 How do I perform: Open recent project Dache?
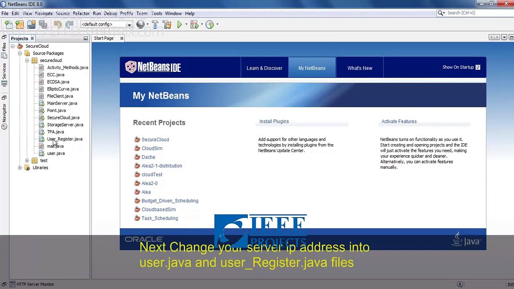148,157
